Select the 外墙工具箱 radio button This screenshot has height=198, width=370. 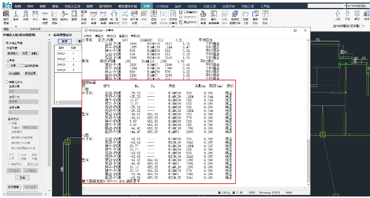click(x=7, y=42)
